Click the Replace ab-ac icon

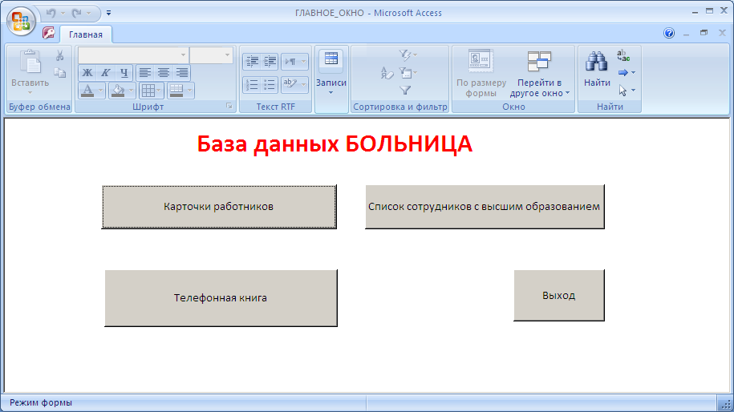(623, 55)
